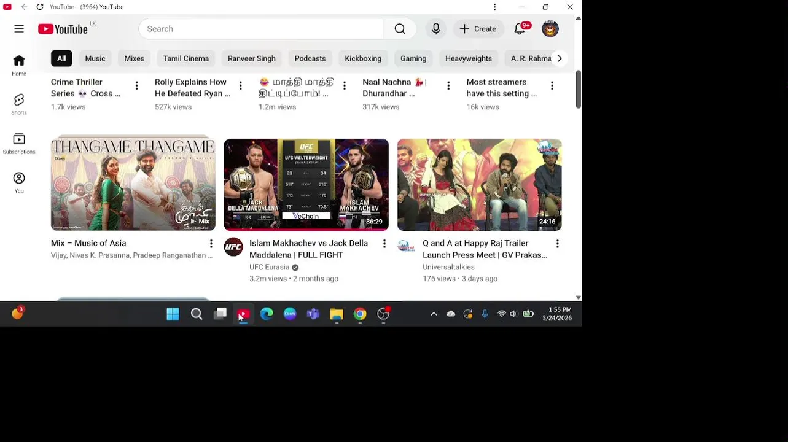Open Subscriptions in sidebar
788x442 pixels.
pos(19,144)
